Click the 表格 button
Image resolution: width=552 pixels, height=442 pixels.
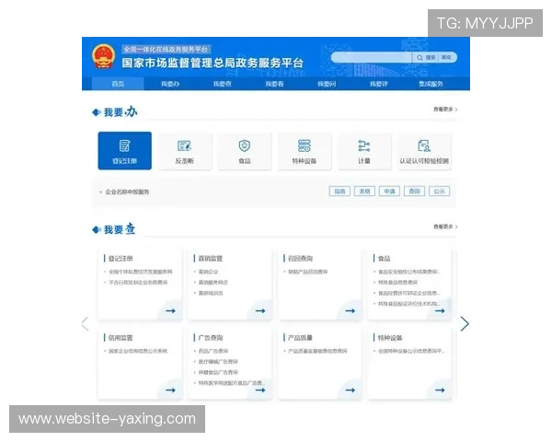click(364, 192)
